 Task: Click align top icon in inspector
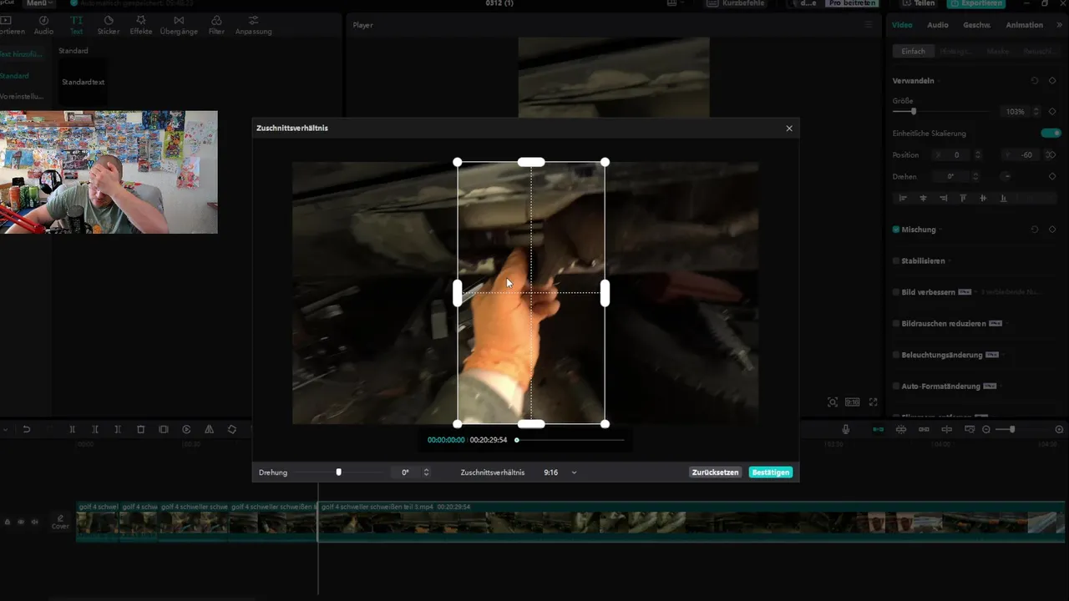pyautogui.click(x=963, y=198)
